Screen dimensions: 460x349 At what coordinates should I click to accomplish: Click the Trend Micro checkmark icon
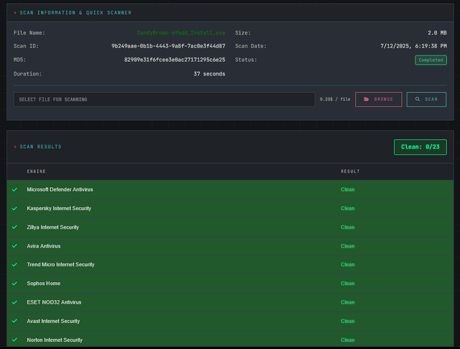[x=14, y=264]
